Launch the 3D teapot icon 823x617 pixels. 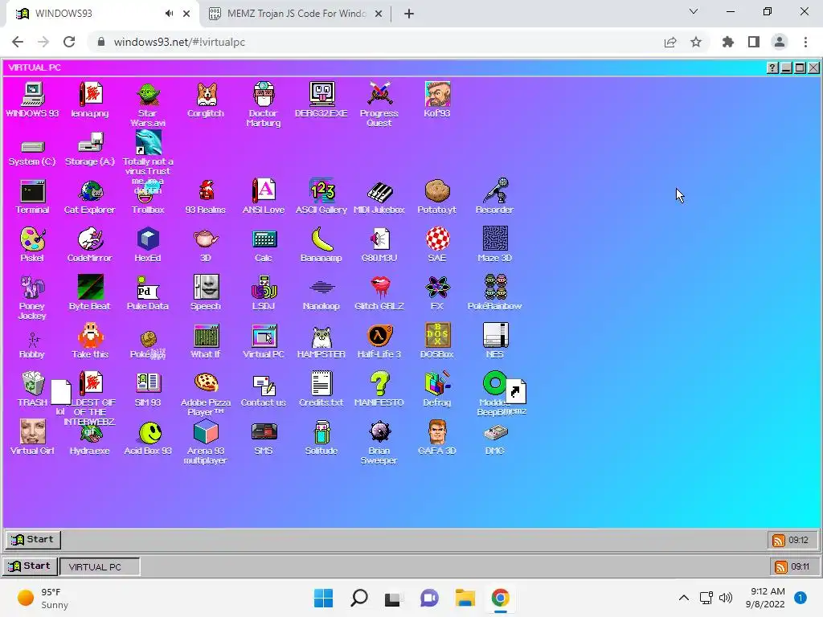click(206, 239)
